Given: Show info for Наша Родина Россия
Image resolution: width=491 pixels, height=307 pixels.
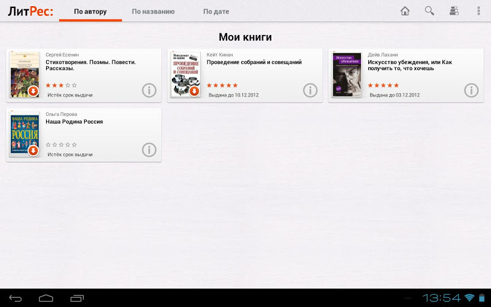Looking at the screenshot, I should coord(149,150).
